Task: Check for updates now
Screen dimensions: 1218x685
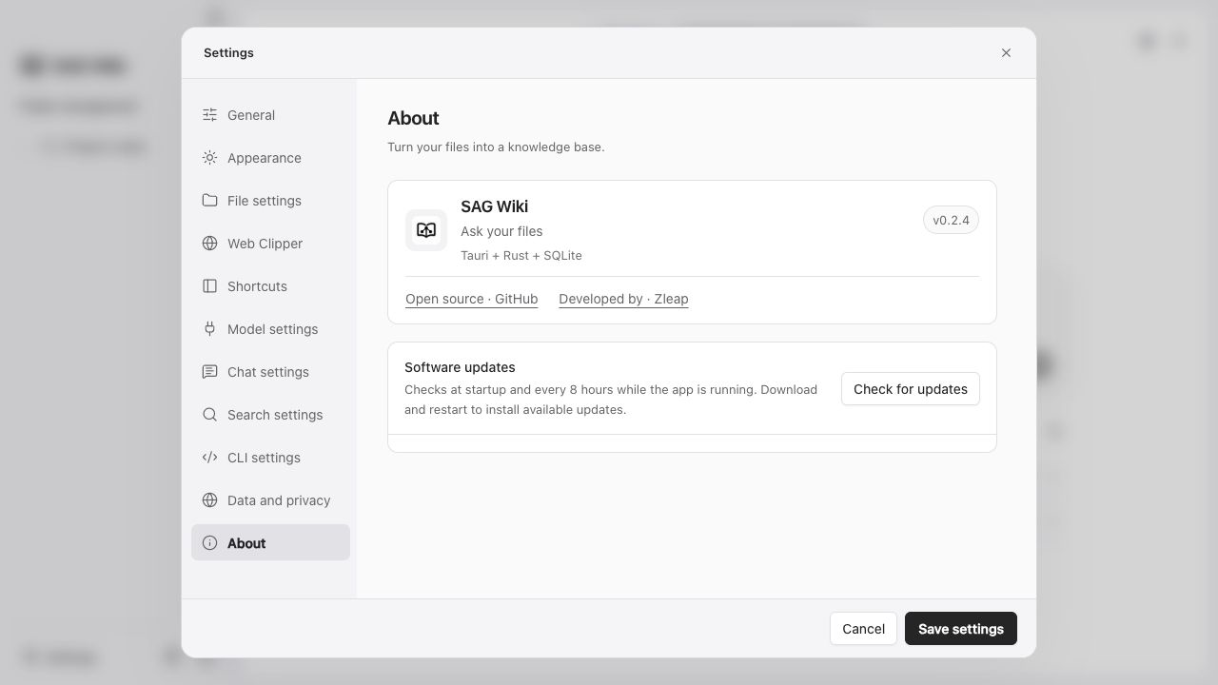Action: (x=911, y=389)
